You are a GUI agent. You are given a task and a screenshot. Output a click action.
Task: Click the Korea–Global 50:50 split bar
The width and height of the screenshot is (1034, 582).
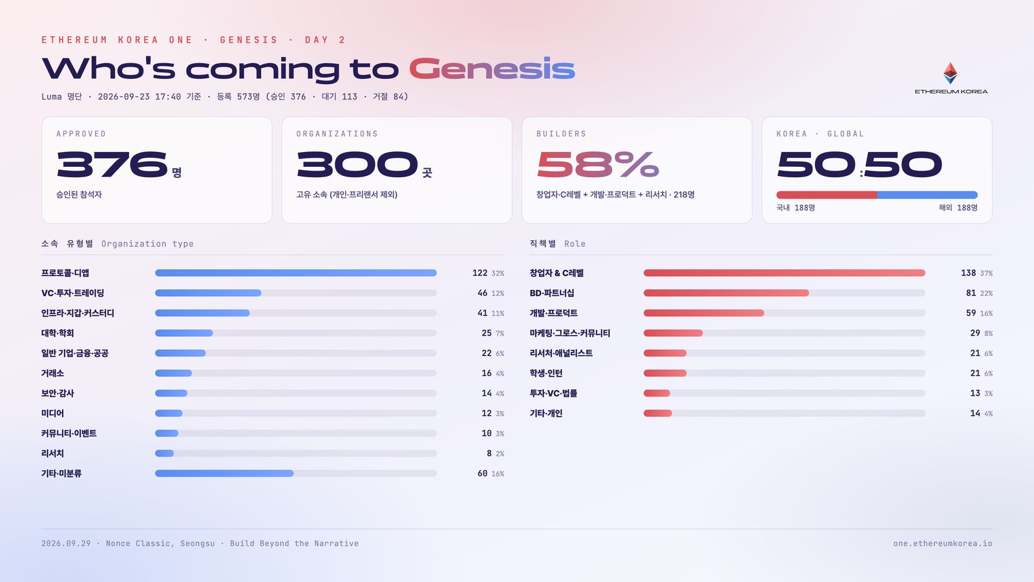point(877,195)
